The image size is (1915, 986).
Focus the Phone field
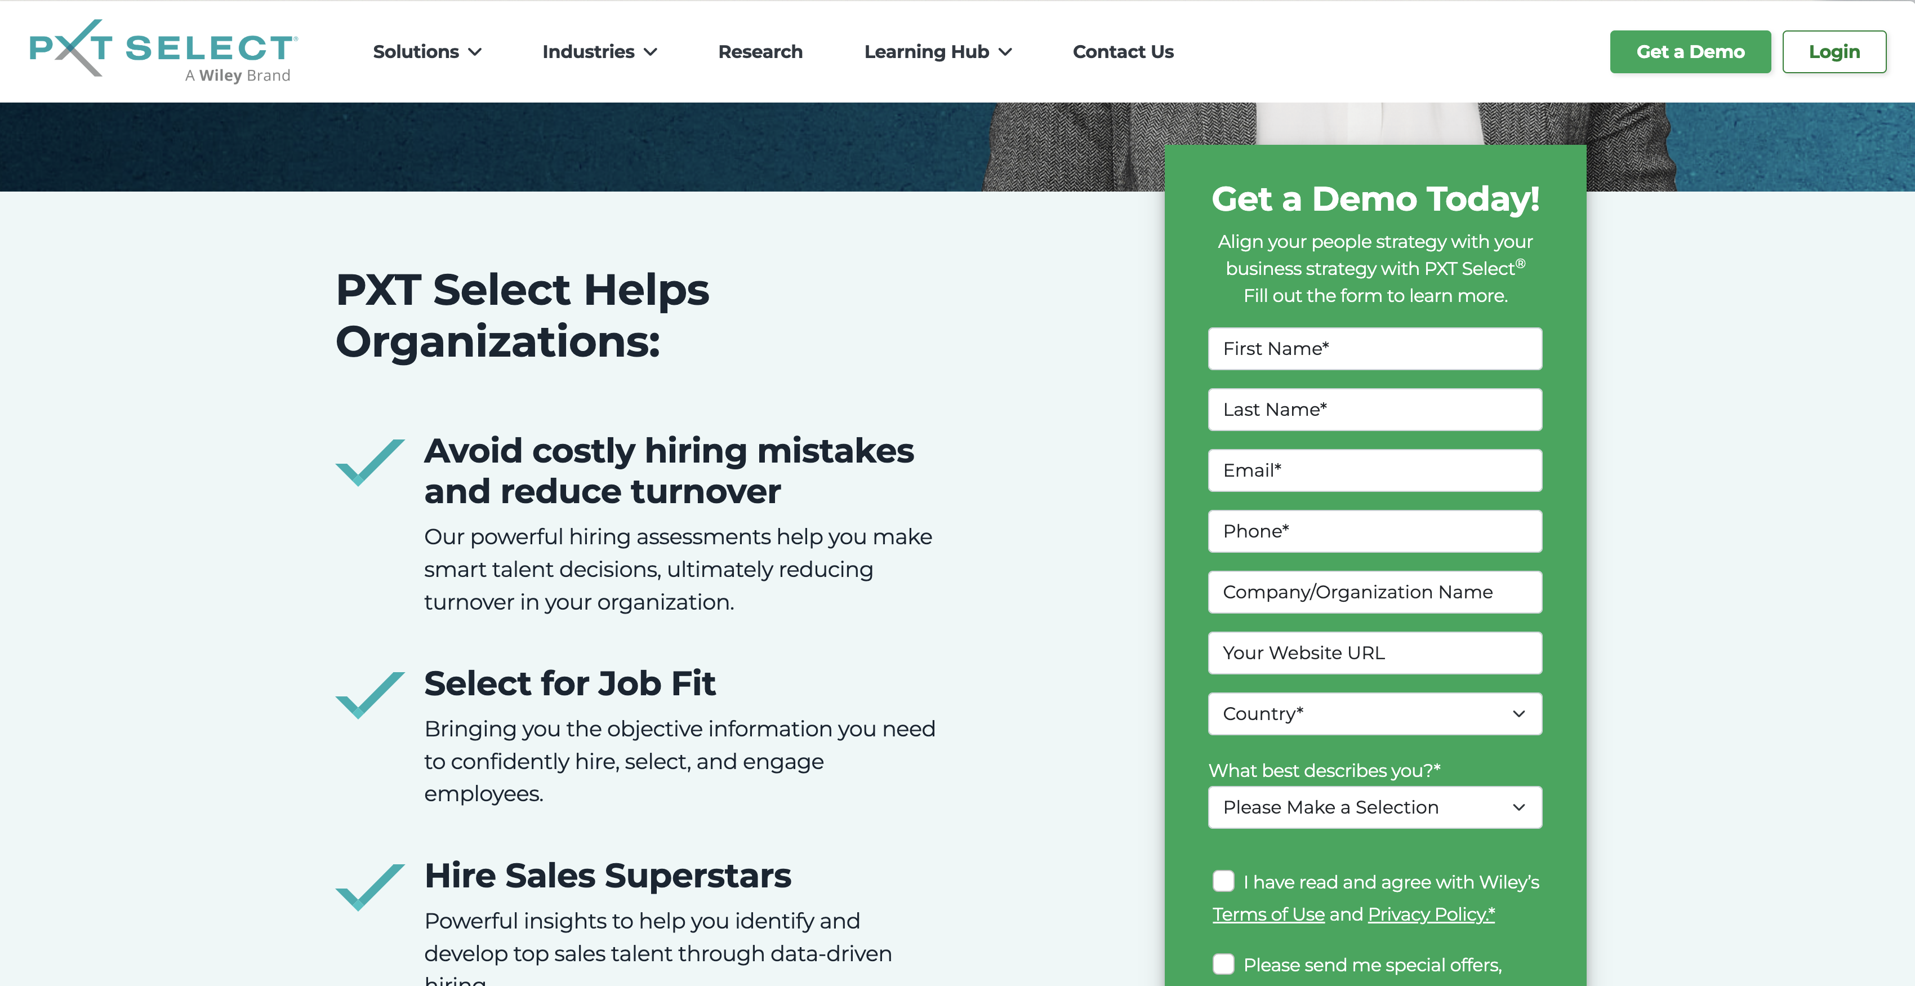pos(1374,532)
